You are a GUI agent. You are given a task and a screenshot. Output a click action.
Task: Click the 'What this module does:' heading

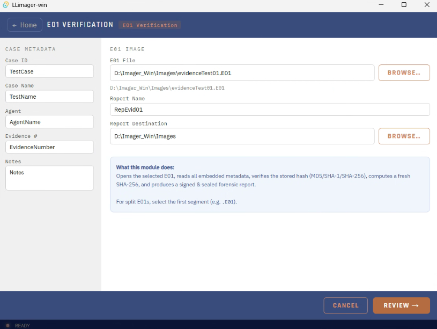[x=145, y=167]
